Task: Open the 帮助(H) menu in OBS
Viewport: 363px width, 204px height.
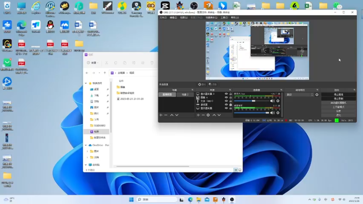Action: (x=235, y=18)
